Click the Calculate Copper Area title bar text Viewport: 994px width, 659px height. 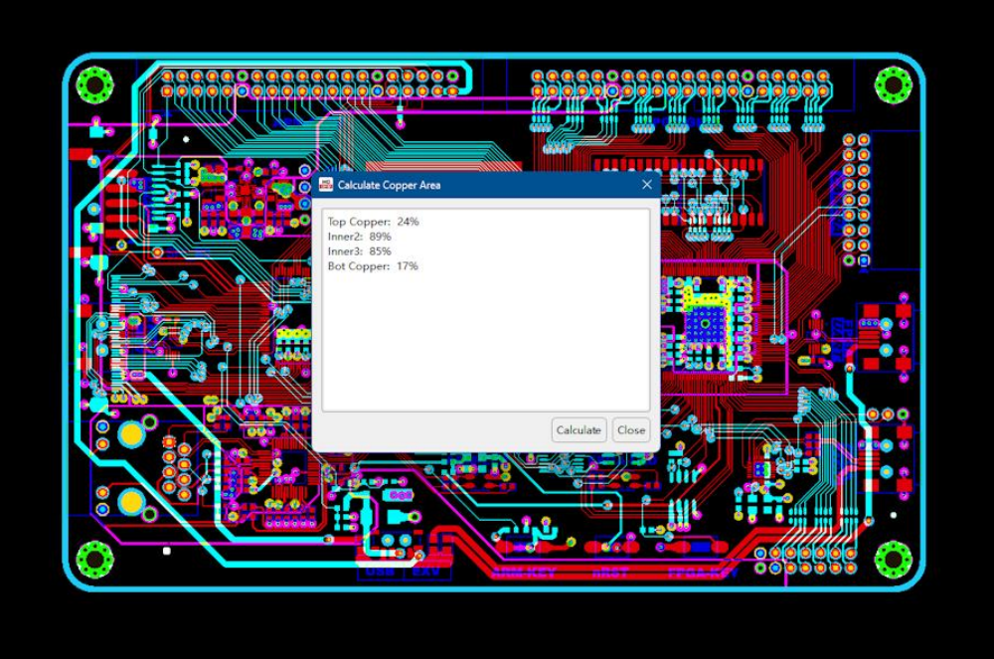389,185
